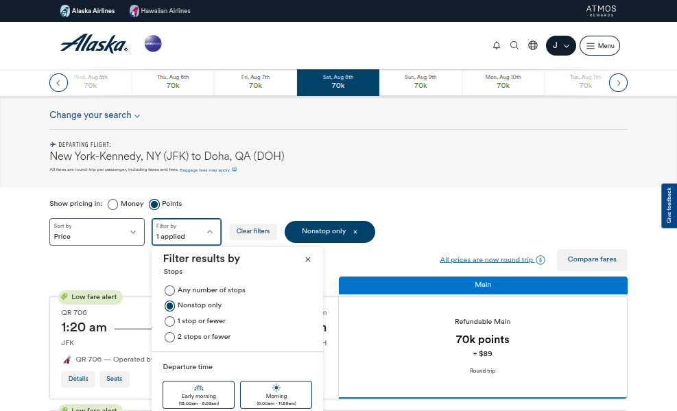The image size is (677, 411).
Task: Click the round trip dollar info icon
Action: click(540, 260)
